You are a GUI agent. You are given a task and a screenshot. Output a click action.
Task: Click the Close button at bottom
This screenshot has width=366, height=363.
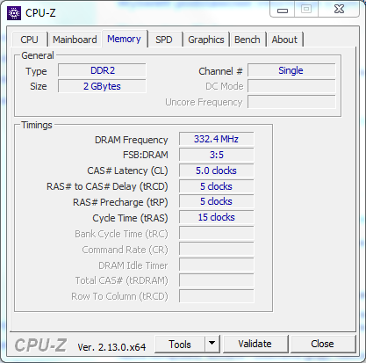click(322, 344)
